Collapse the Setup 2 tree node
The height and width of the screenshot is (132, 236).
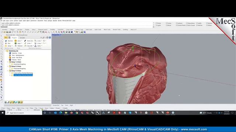(x=8, y=66)
